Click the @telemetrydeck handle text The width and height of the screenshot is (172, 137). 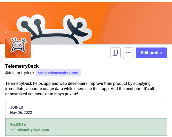pyautogui.click(x=20, y=73)
